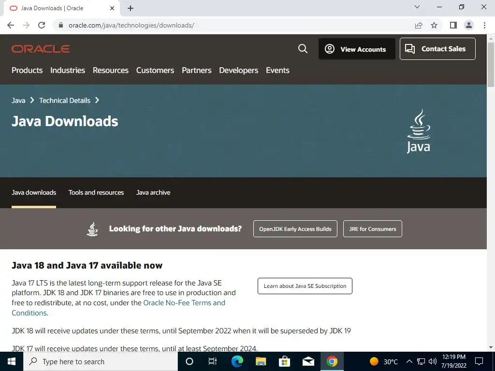Click the Type here to search box
Viewport: 495px width, 371px height.
click(x=101, y=361)
